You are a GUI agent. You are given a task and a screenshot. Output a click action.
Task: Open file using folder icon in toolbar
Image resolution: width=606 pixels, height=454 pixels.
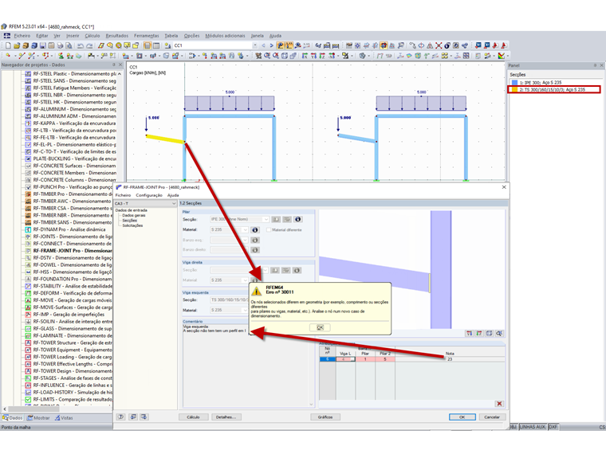17,45
